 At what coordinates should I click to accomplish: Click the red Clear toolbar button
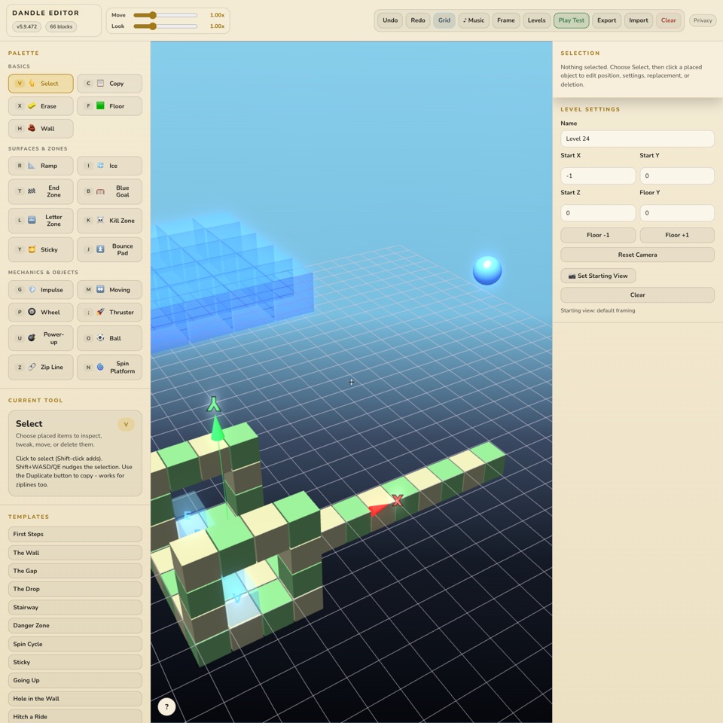(668, 20)
